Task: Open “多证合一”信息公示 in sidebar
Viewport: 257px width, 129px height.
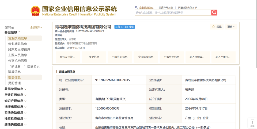Action: point(25,66)
